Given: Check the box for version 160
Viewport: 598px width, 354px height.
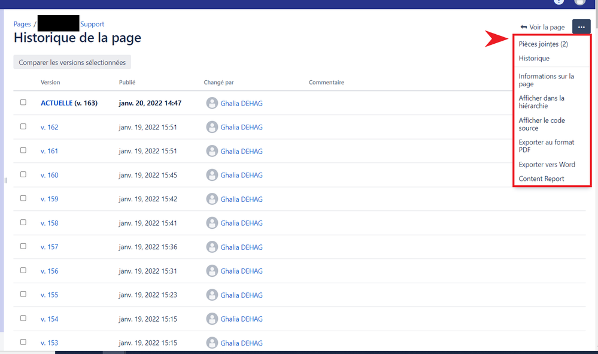Looking at the screenshot, I should click(23, 174).
